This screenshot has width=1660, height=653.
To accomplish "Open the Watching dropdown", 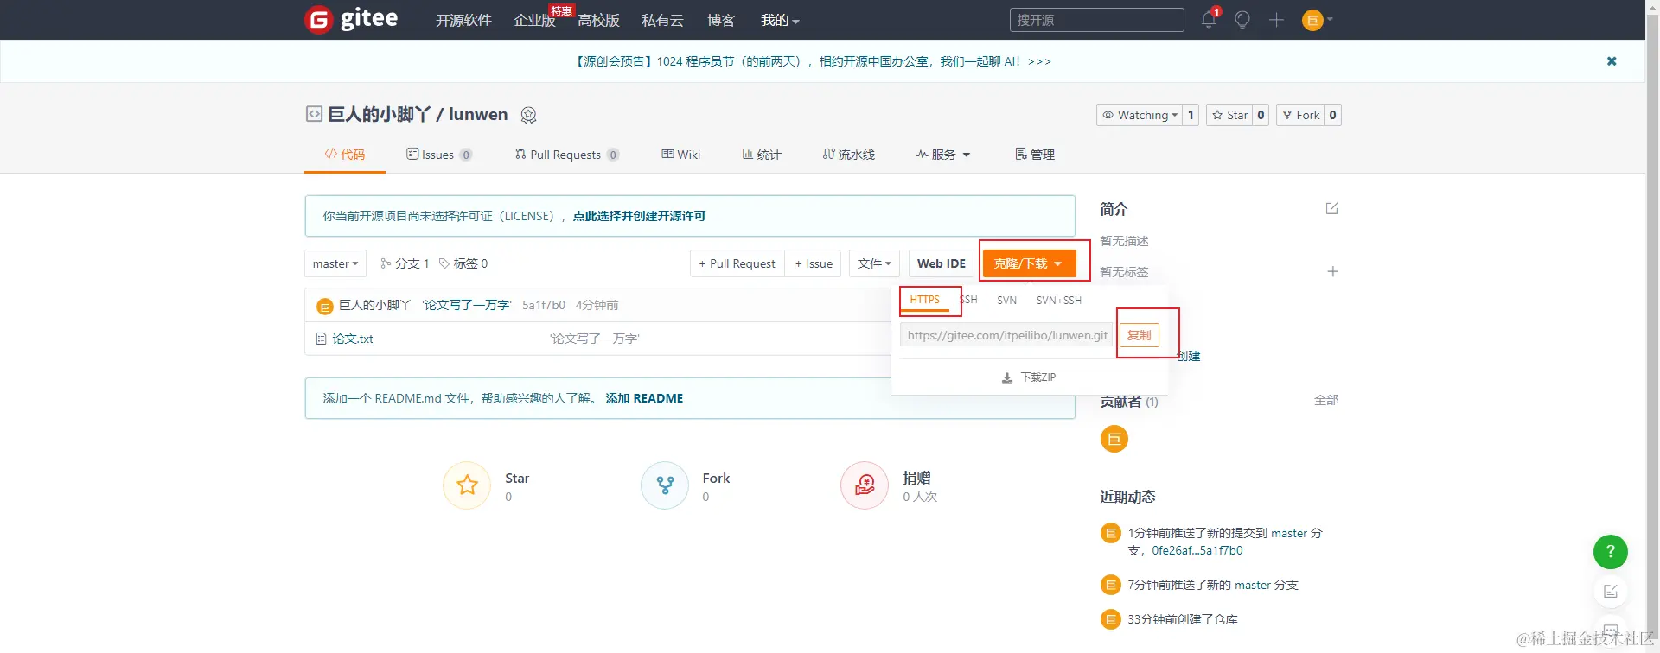I will [x=1139, y=115].
